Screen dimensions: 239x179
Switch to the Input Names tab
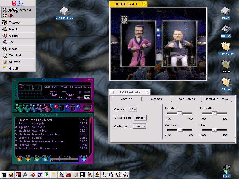click(186, 99)
